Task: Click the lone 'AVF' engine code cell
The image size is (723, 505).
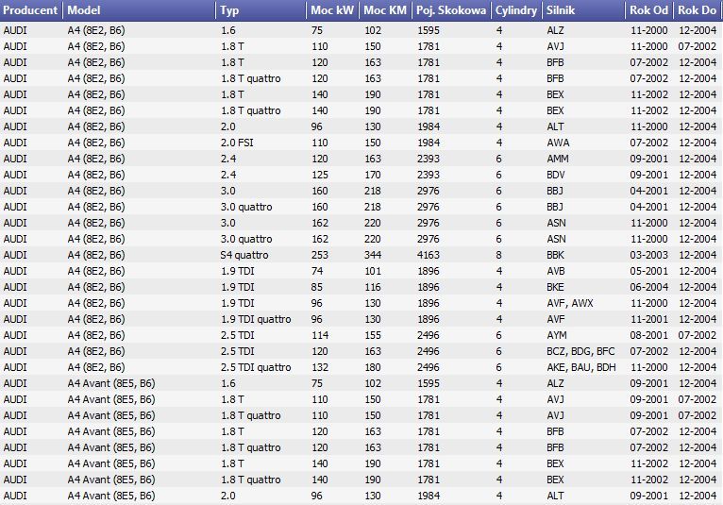Action: [x=556, y=319]
